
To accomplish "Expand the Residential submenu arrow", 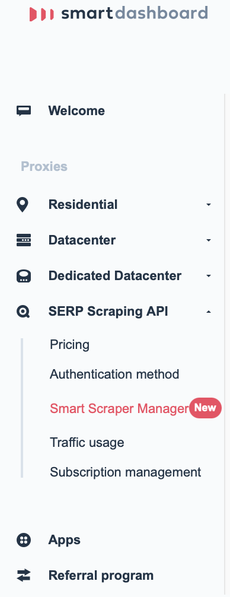I will (x=208, y=205).
